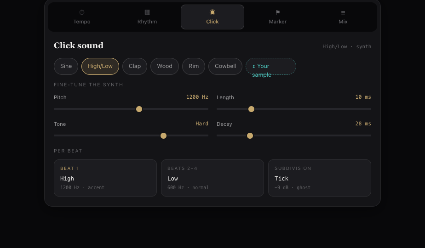
Task: Open the Beat 1 High card
Action: (105, 178)
